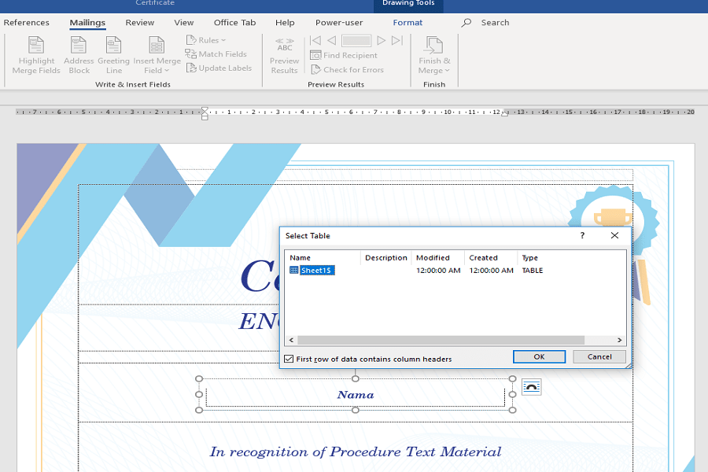
Task: Toggle First row contains column headers checkbox
Action: (x=289, y=359)
